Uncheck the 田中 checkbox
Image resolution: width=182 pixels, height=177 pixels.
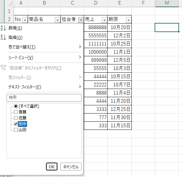pos(16,124)
